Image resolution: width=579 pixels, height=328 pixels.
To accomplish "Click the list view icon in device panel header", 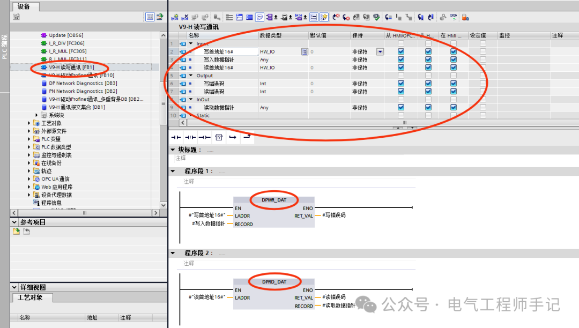I will (150, 17).
